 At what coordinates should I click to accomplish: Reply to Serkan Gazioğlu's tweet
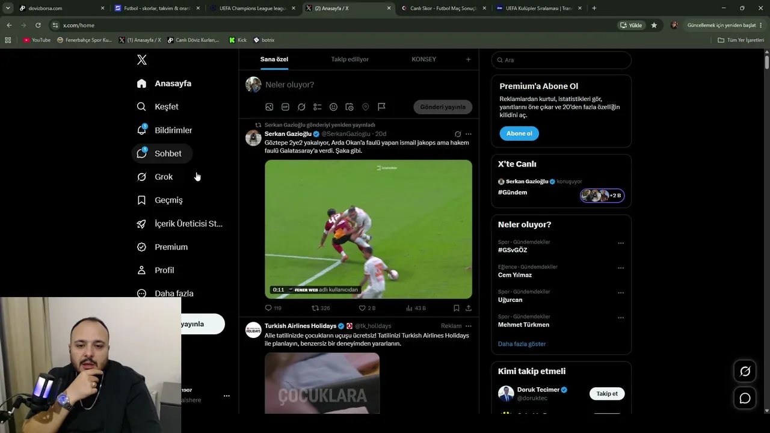click(273, 308)
